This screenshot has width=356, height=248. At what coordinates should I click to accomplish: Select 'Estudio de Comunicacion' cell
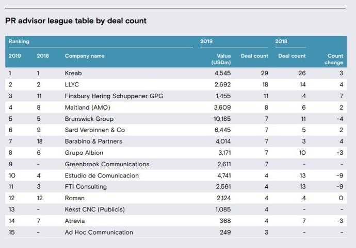(102, 175)
